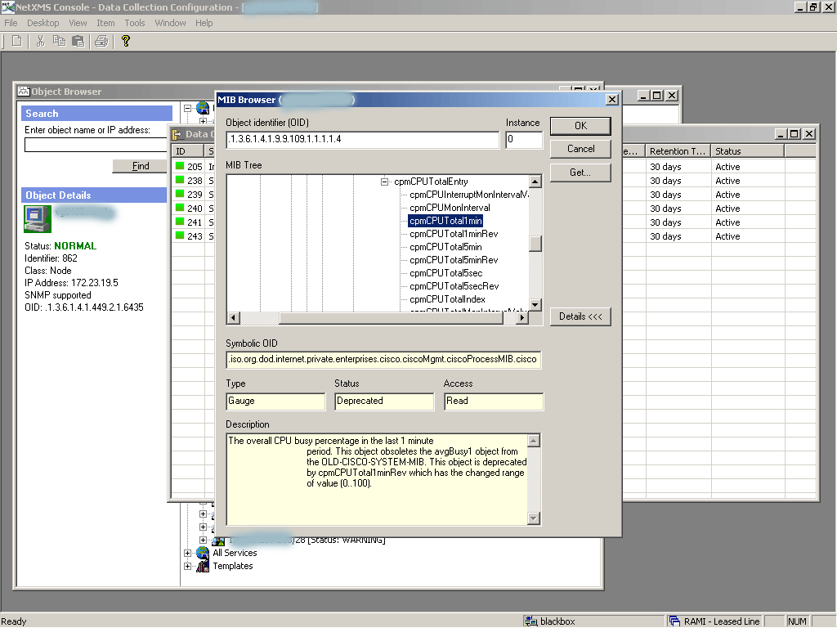Open the Tools menu
Screen dimensions: 837x628
pyautogui.click(x=134, y=23)
